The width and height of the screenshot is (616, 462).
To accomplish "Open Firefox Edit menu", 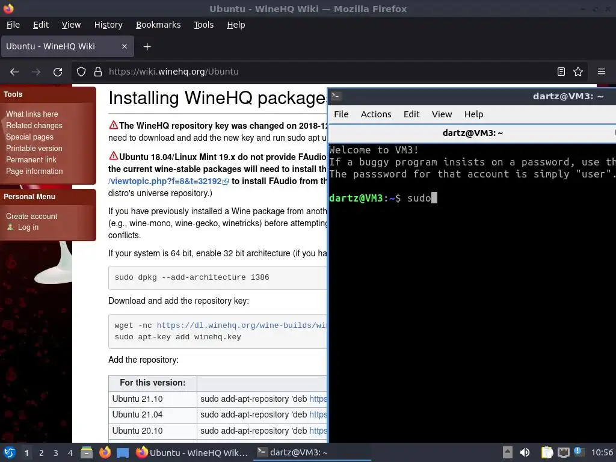I will [41, 25].
